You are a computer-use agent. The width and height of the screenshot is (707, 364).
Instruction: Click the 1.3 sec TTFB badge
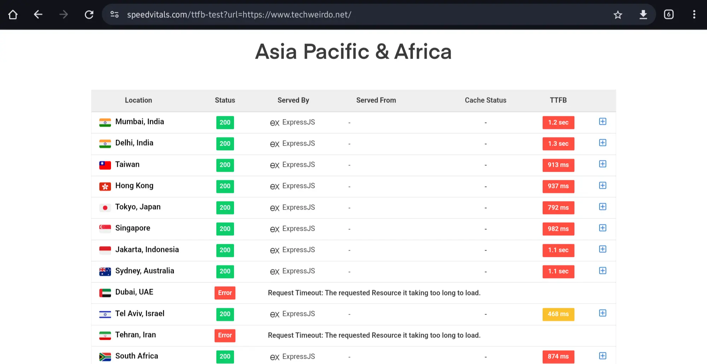pos(558,144)
